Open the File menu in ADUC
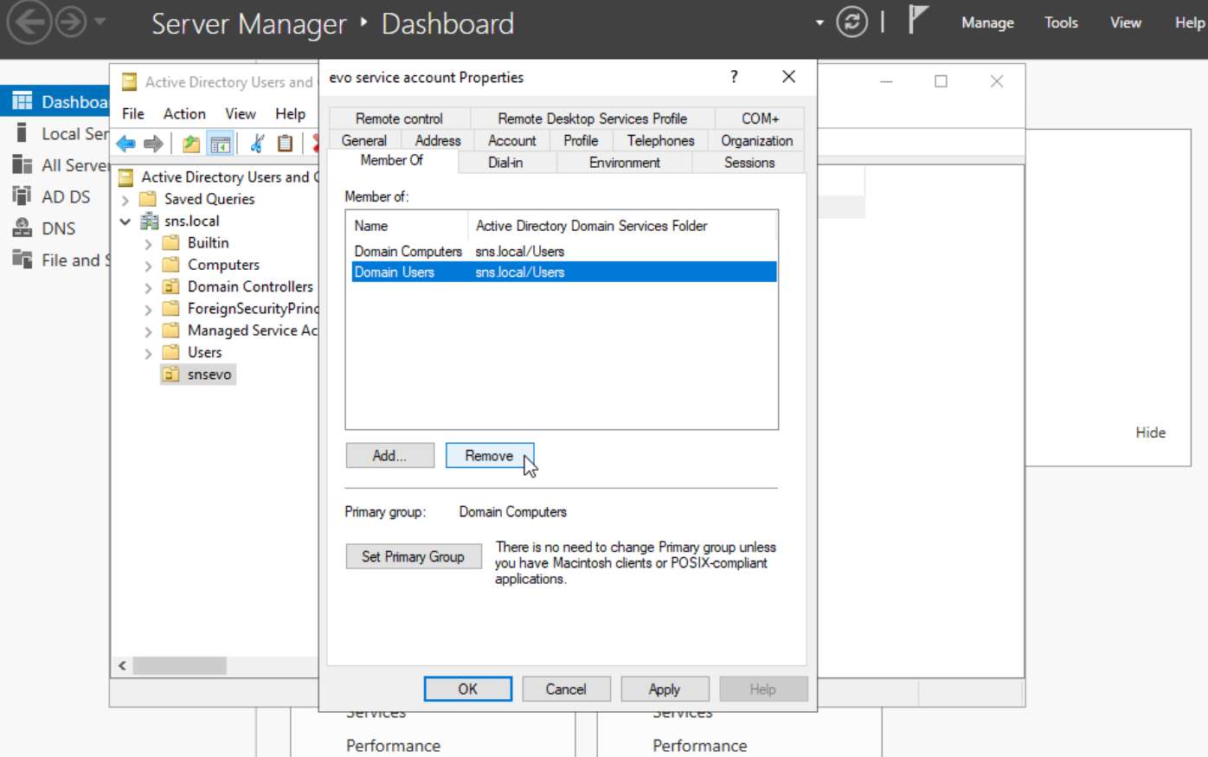 (x=133, y=113)
